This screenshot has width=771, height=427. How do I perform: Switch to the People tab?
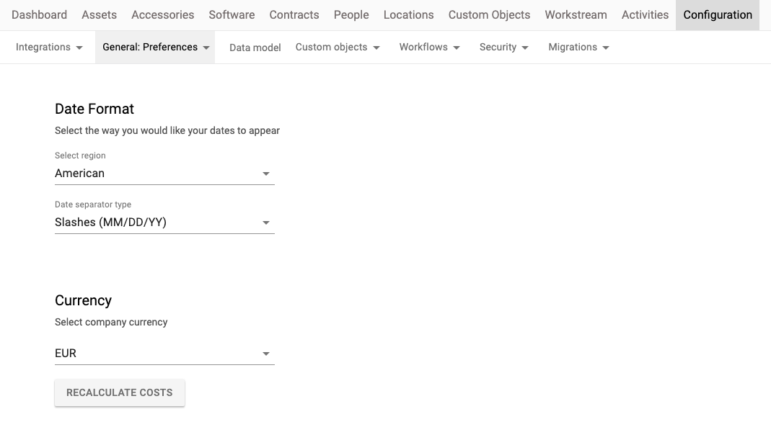click(x=351, y=14)
